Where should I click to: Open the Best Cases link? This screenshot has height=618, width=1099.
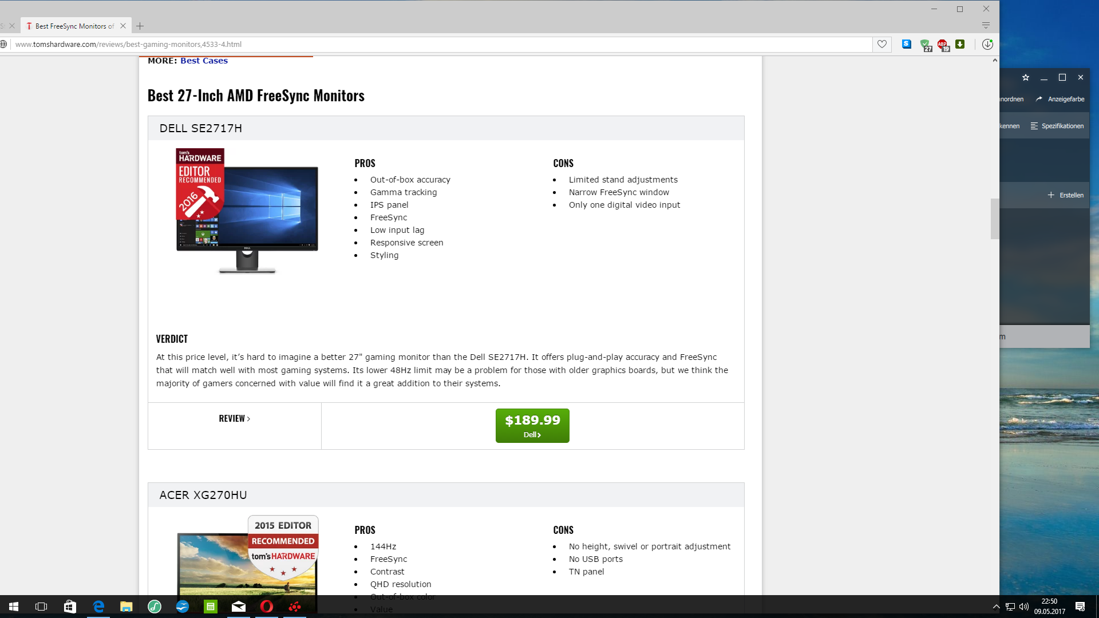(204, 61)
